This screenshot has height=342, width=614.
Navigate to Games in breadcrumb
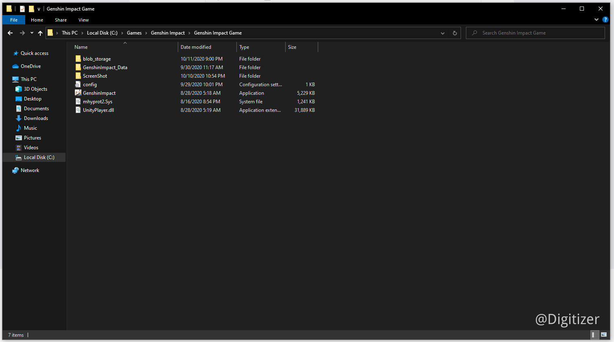[x=134, y=33]
